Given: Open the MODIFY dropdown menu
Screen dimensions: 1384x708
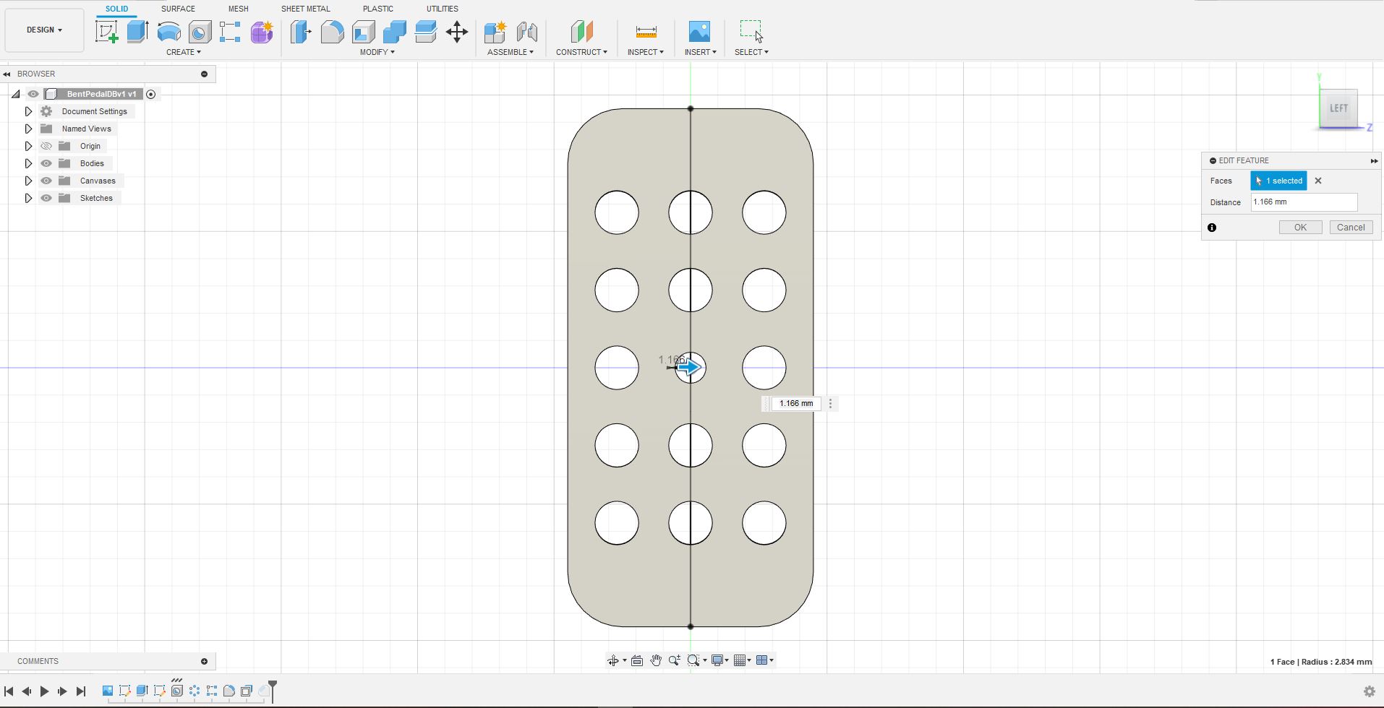Looking at the screenshot, I should [375, 51].
